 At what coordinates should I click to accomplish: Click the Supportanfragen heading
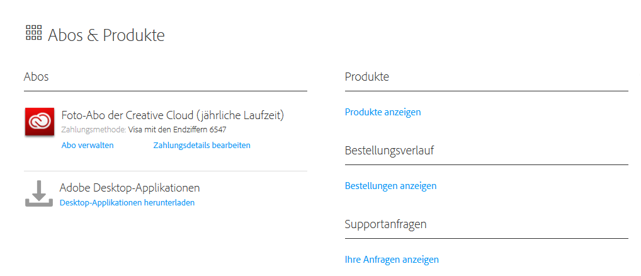click(385, 224)
